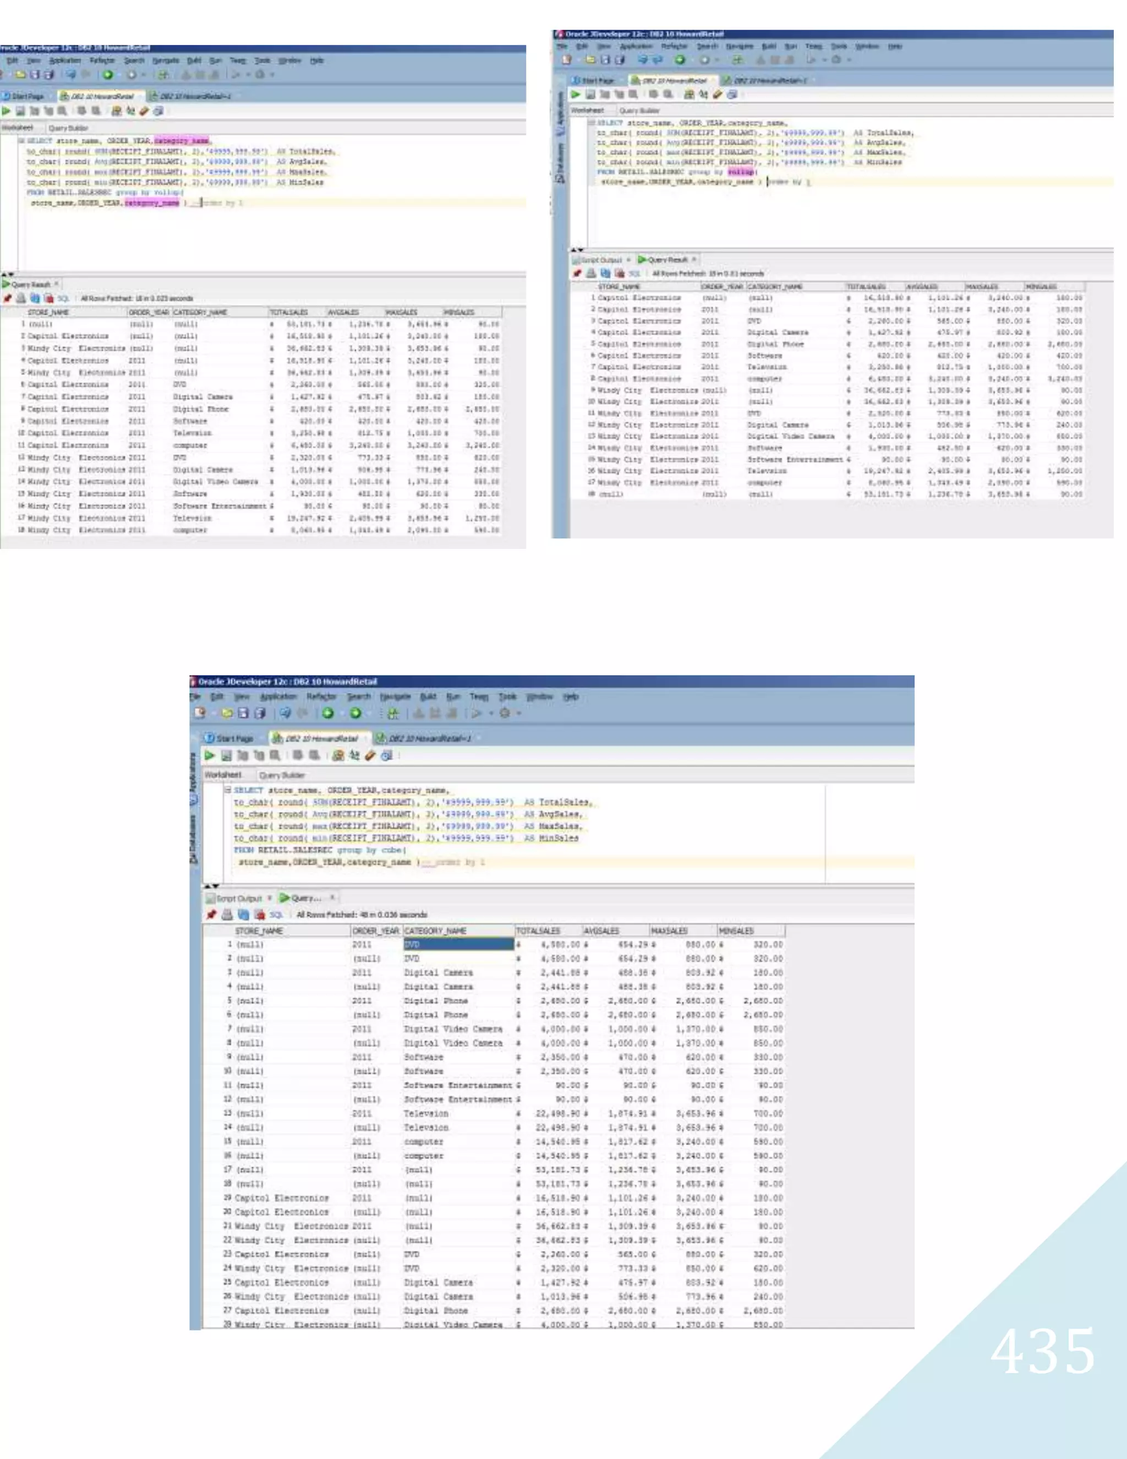1127x1459 pixels.
Task: Switch to Query Builder tab in top-left window
Action: (68, 128)
